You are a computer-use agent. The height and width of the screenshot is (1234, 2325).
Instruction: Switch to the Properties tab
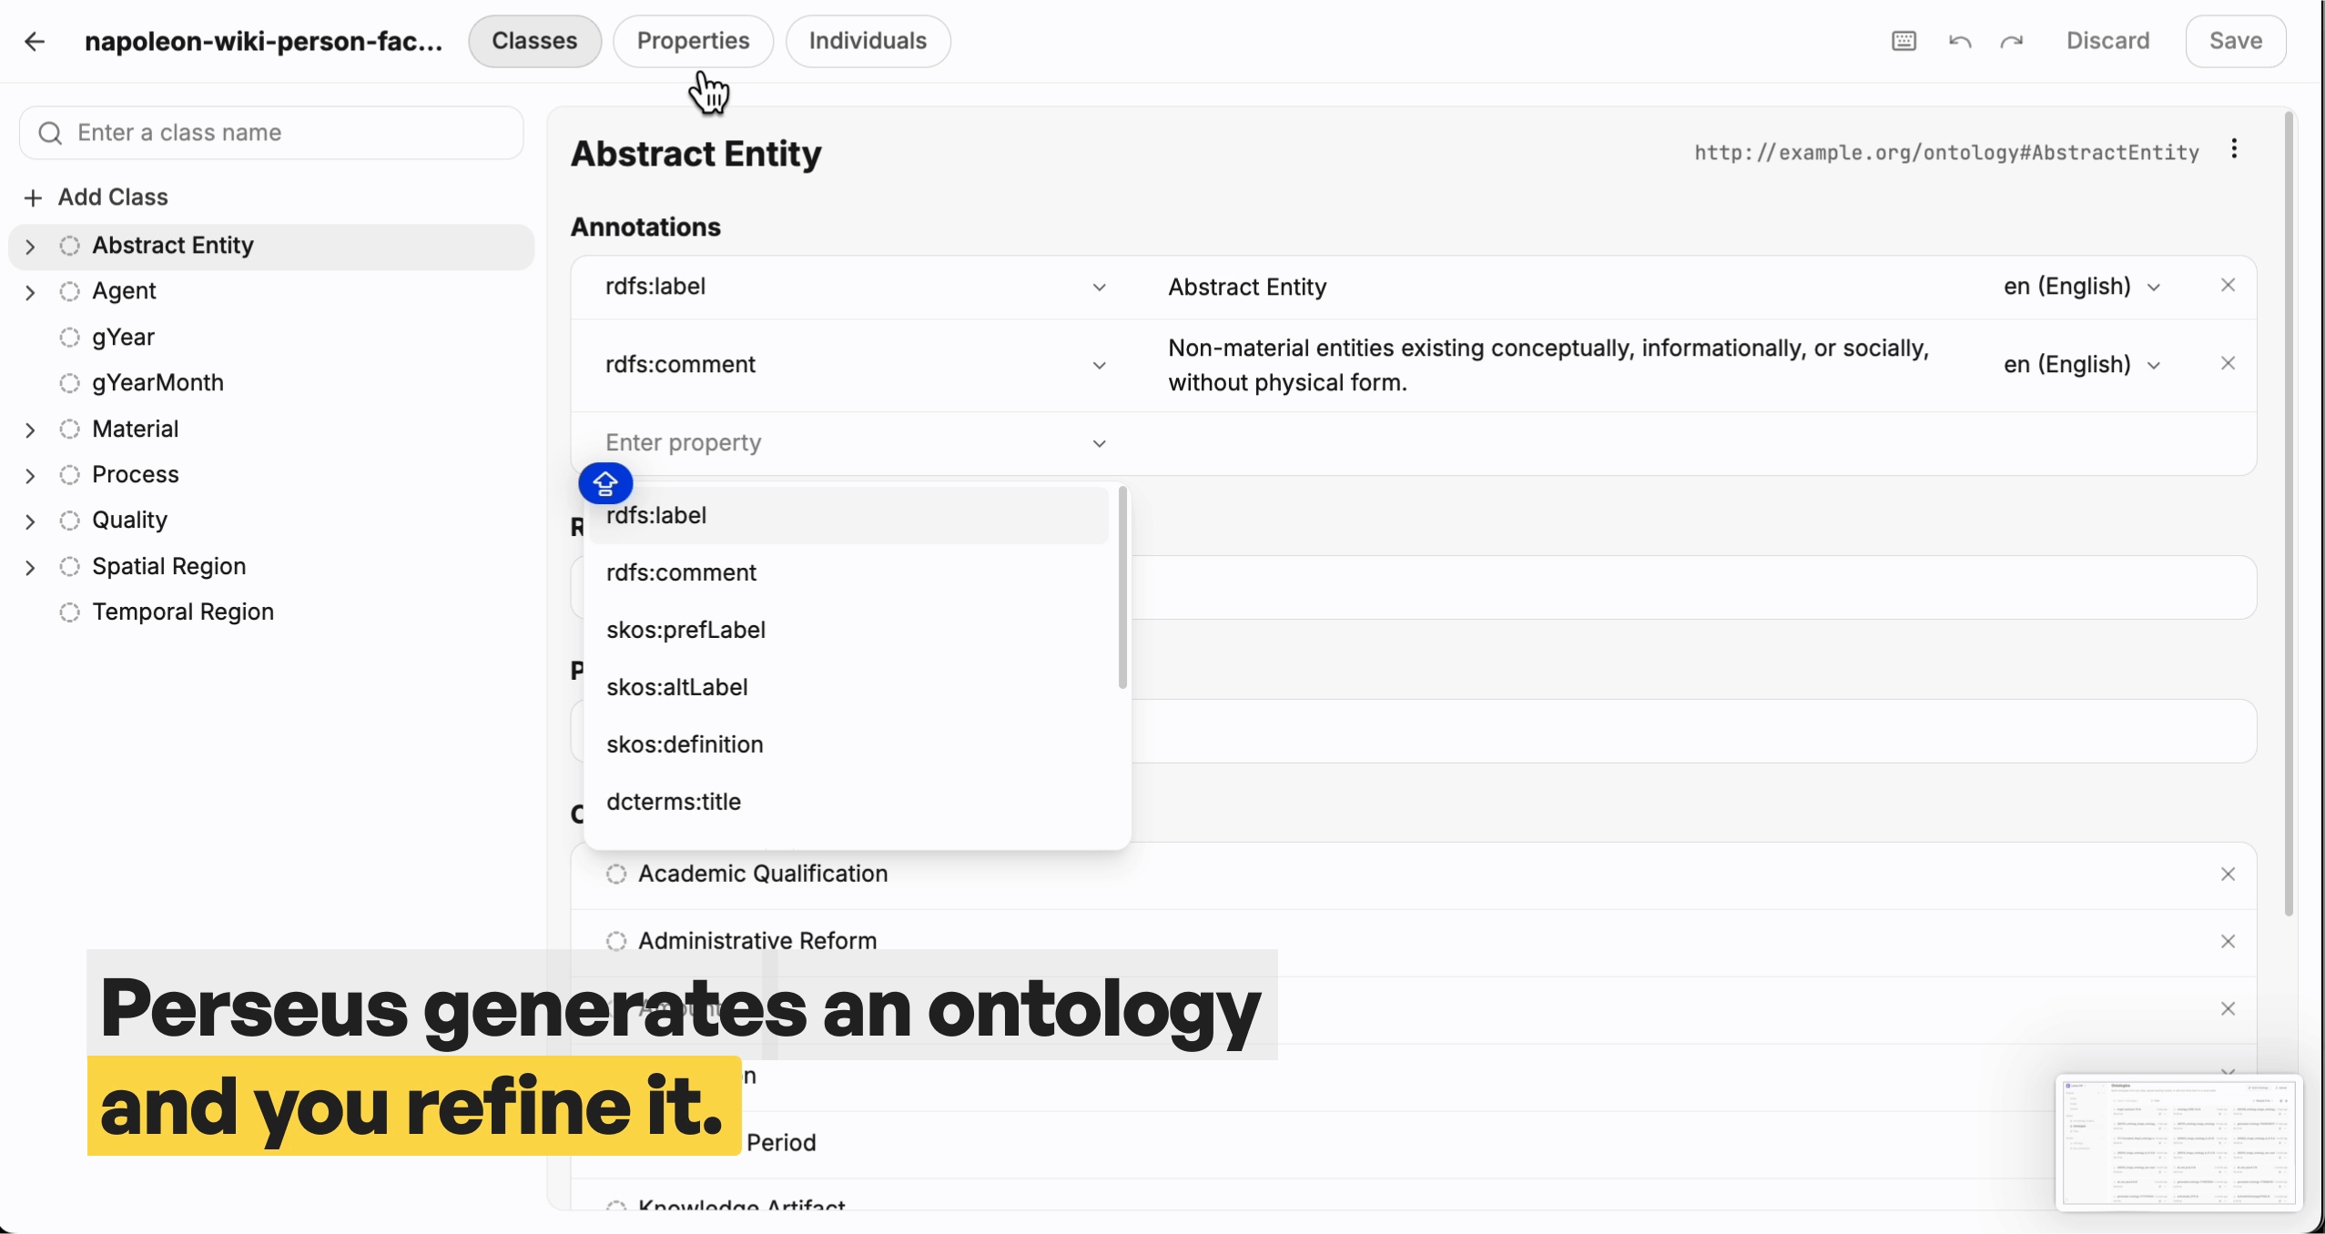[693, 41]
